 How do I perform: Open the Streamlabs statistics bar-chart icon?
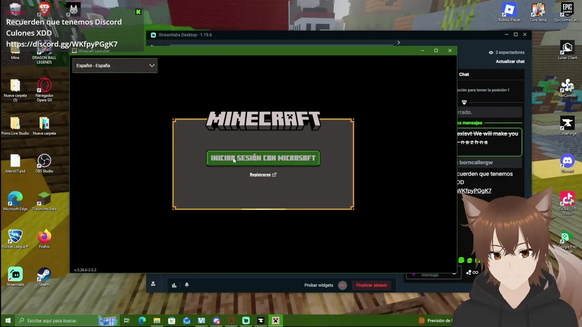pos(174,285)
